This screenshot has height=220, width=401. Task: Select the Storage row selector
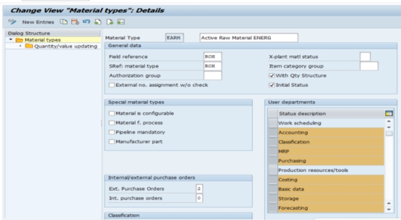(273, 199)
